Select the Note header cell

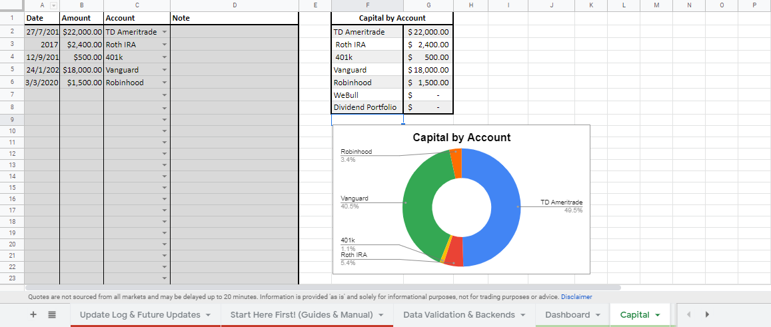click(235, 18)
